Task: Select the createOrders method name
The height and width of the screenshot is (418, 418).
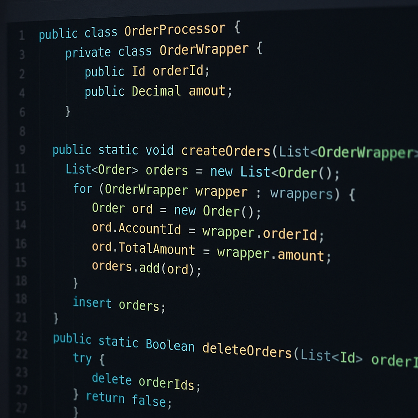Action: tap(226, 151)
